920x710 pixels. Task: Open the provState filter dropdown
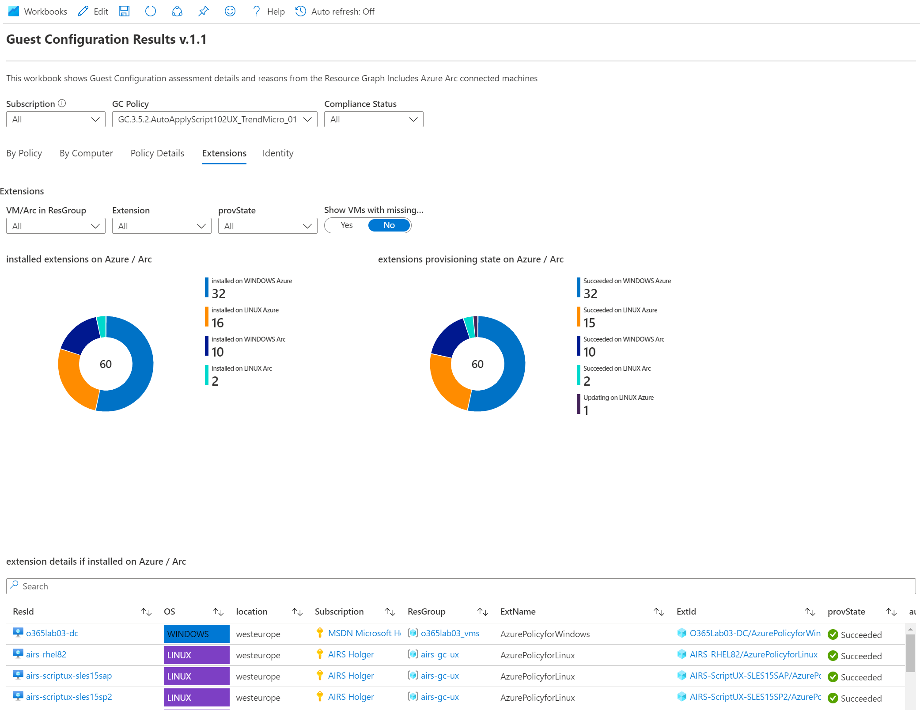(x=268, y=226)
